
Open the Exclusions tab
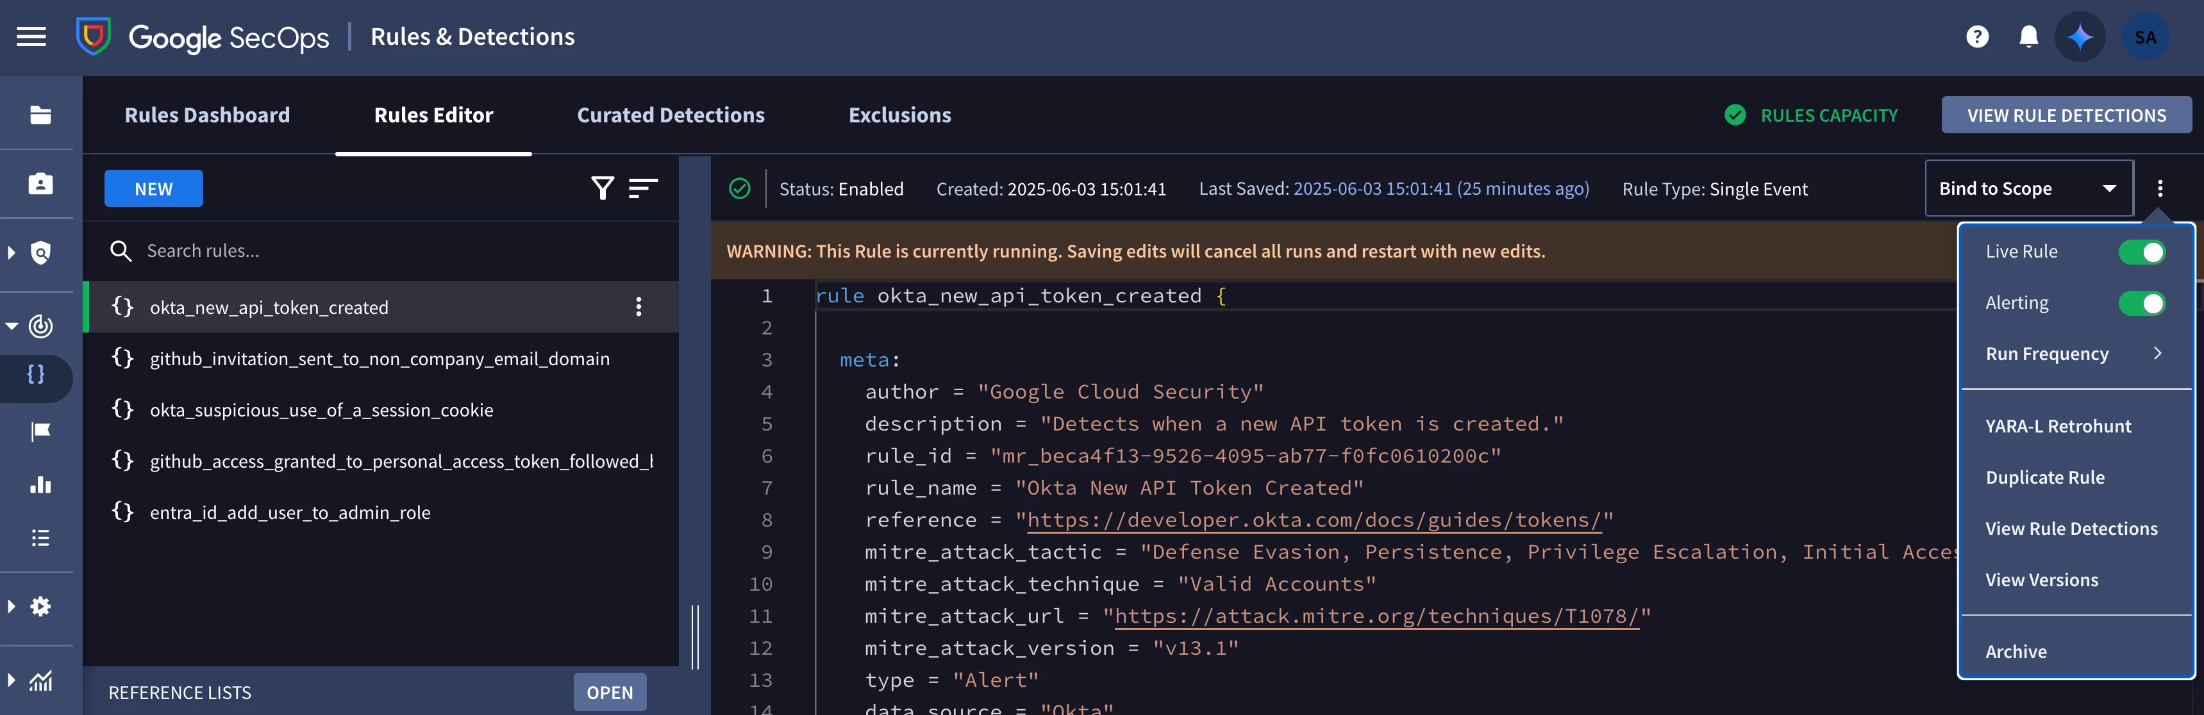pos(899,115)
